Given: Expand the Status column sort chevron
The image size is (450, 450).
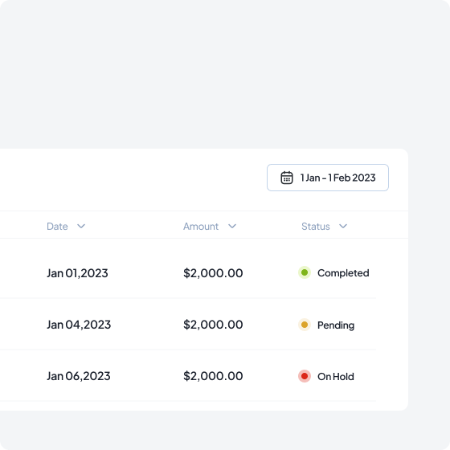Looking at the screenshot, I should click(343, 226).
